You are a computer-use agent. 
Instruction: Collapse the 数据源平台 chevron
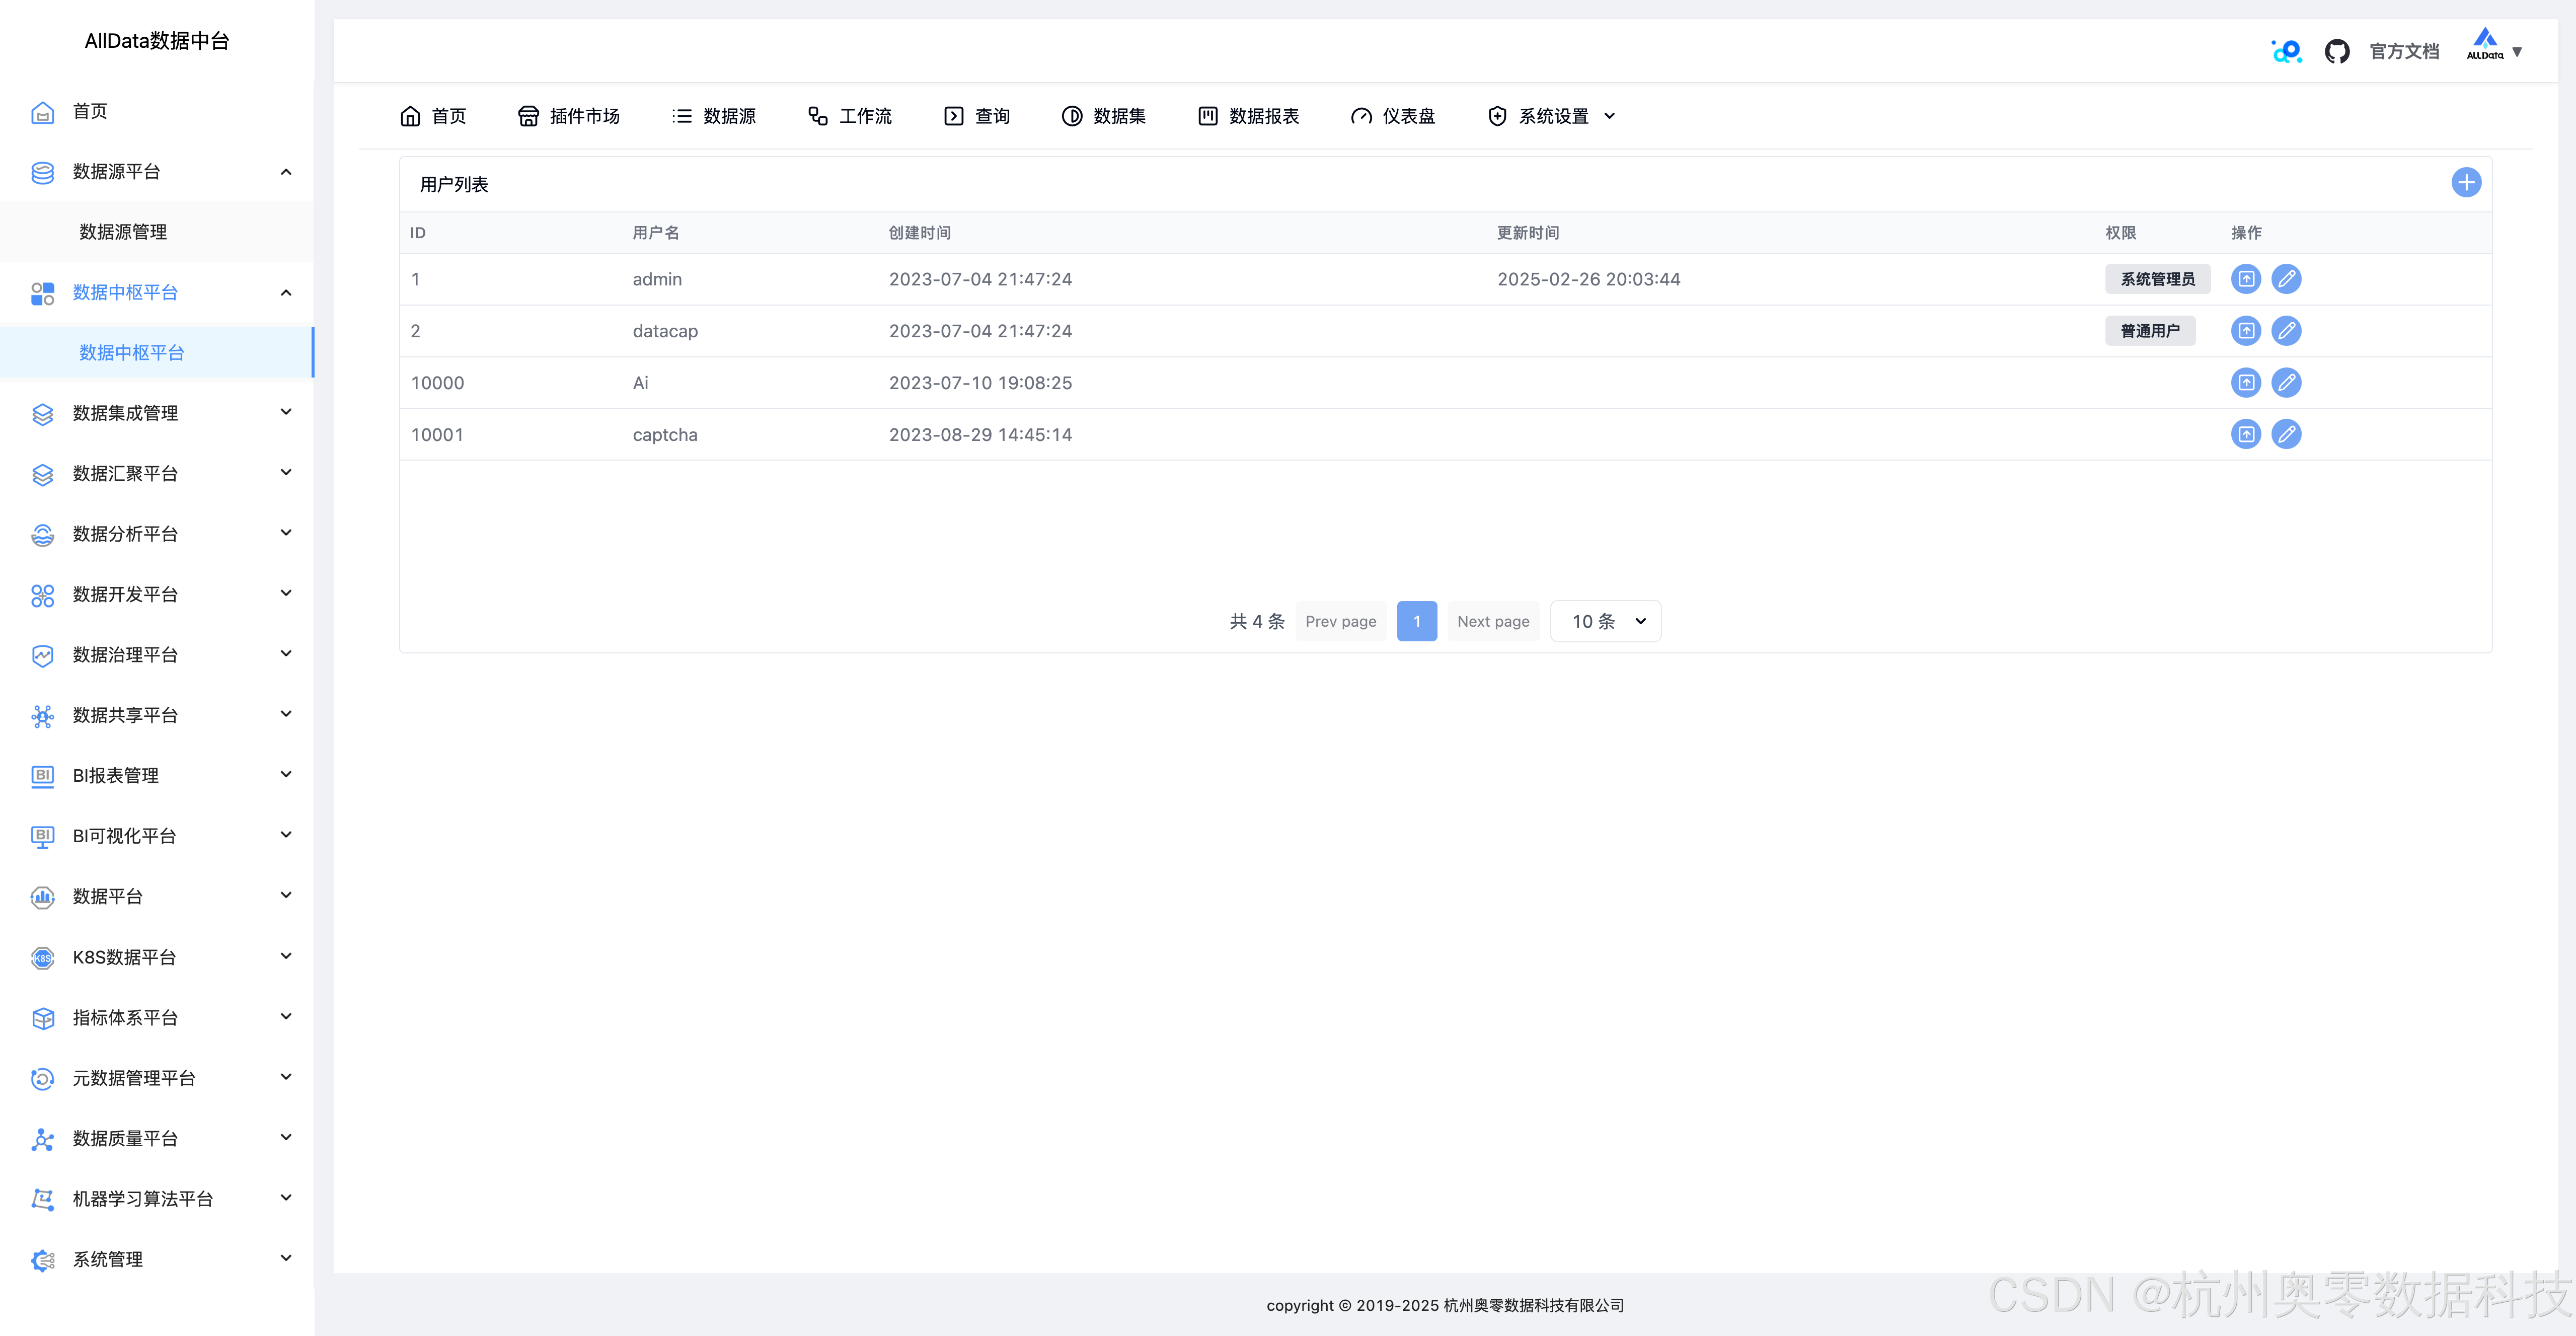(x=286, y=172)
